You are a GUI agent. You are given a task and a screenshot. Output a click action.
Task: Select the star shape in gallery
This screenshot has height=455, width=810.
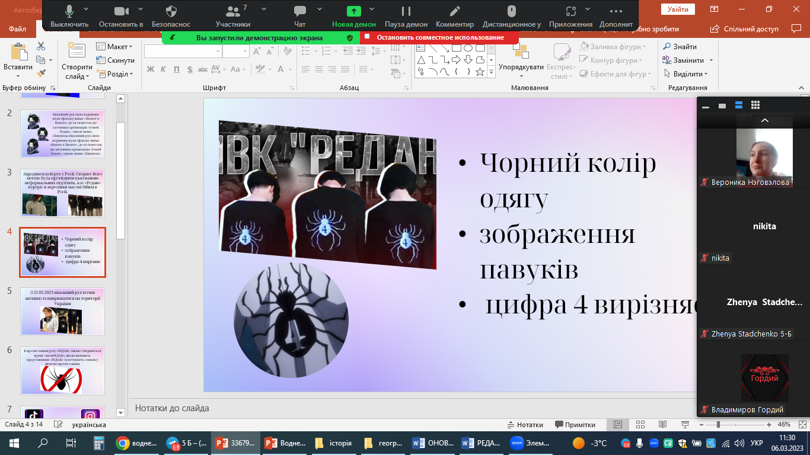480,72
